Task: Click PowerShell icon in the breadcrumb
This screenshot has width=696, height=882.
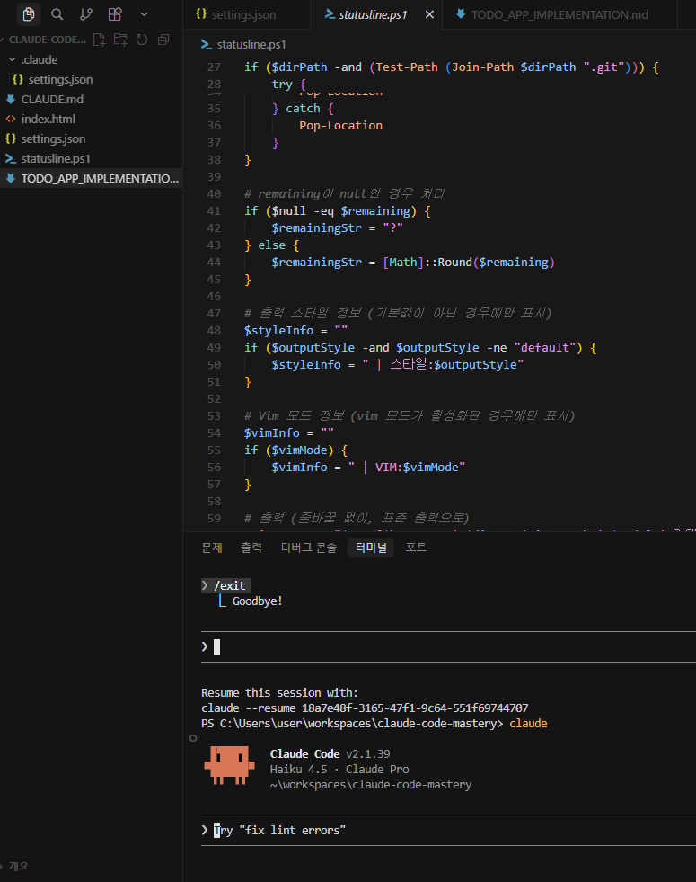Action: click(207, 44)
